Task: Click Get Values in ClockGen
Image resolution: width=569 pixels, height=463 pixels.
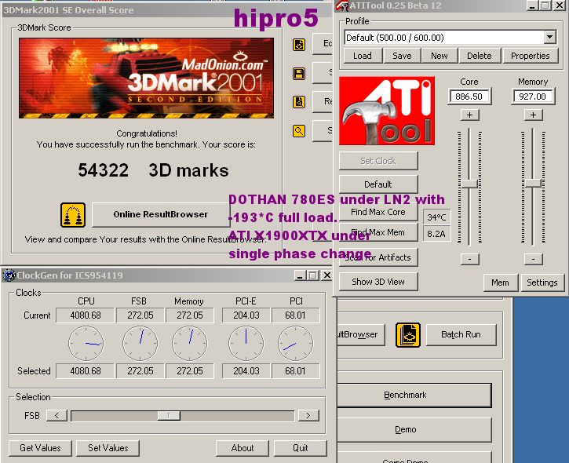Action: point(40,448)
